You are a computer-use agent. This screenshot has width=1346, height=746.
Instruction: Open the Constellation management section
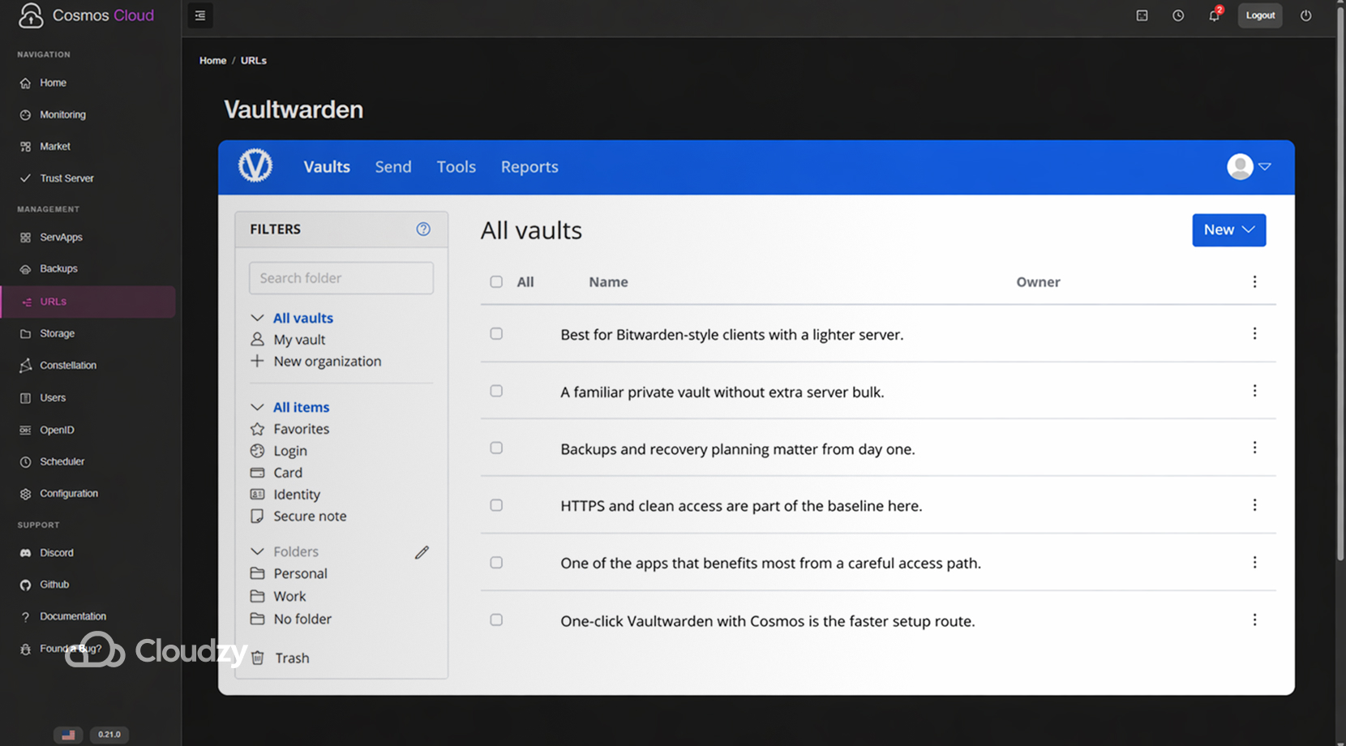(x=25, y=365)
